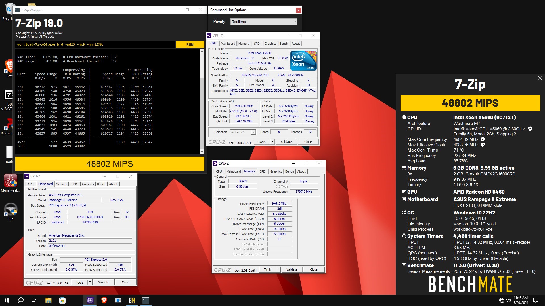Open Graphics tab in Mainboard CPU-Z window
The height and width of the screenshot is (306, 545).
coord(88,184)
